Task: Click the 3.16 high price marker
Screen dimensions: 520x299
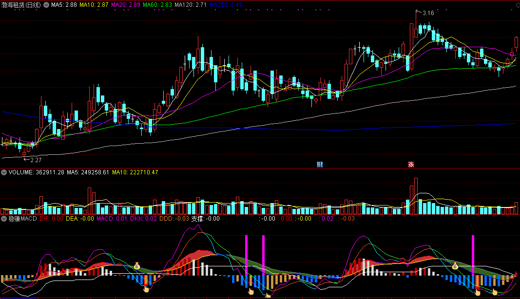Action: [428, 13]
